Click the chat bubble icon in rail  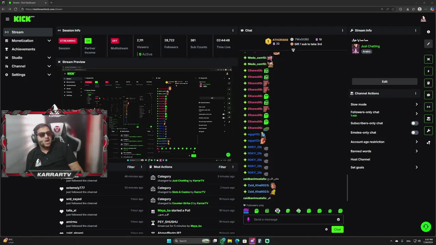[429, 95]
